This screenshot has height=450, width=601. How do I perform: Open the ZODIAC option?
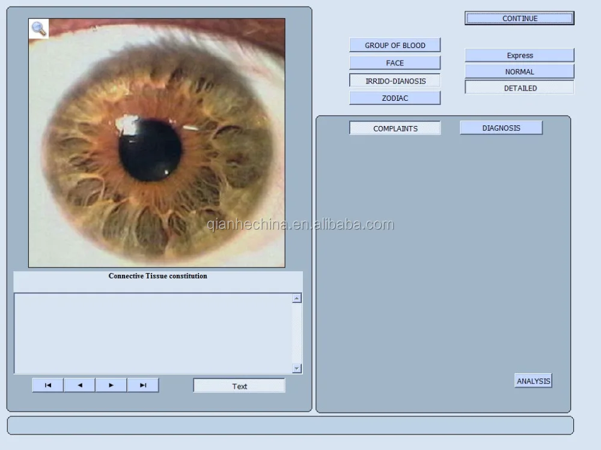coord(395,98)
